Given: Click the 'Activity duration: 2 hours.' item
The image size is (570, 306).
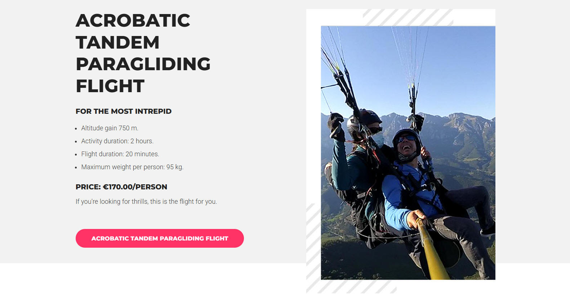Looking at the screenshot, I should [117, 141].
